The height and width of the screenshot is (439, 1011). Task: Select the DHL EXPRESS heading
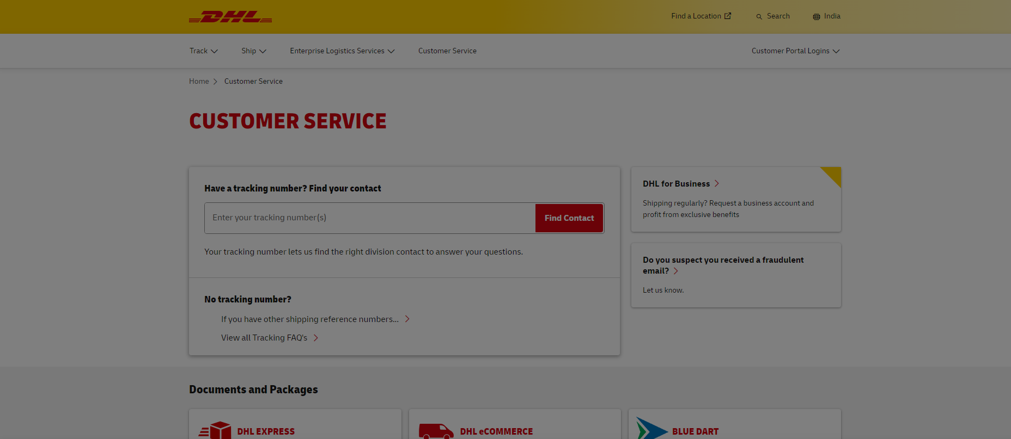[266, 431]
